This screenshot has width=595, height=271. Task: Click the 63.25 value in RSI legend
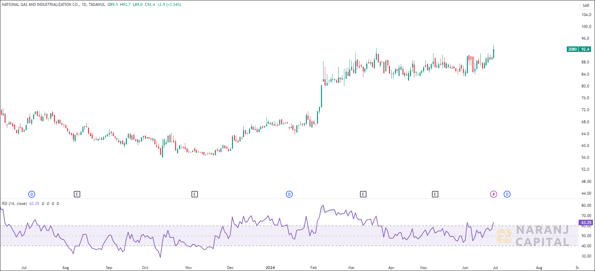pyautogui.click(x=34, y=204)
